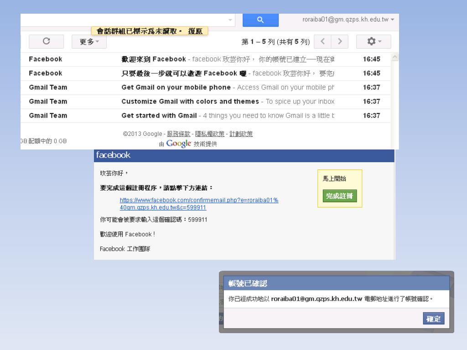Open Get Gmail on your mobile phone email
Viewport: 467px width, 350px height.
coord(206,87)
